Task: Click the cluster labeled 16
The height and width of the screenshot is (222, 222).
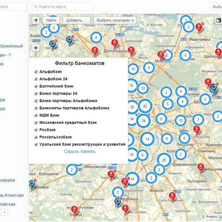Action: (132, 155)
